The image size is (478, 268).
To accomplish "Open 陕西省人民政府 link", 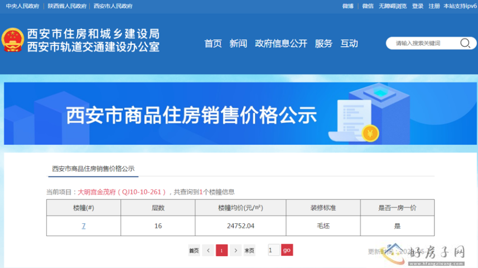I will coord(67,6).
